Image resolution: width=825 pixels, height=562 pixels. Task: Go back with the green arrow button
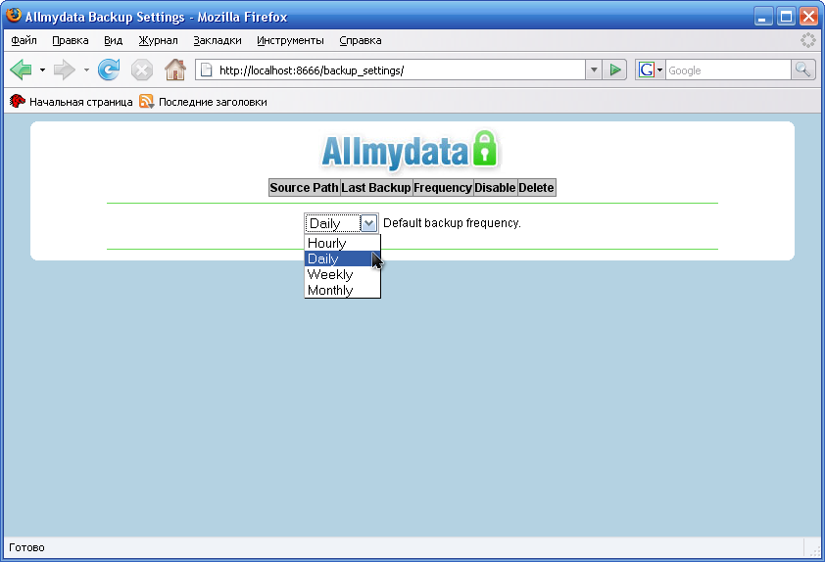tap(21, 70)
